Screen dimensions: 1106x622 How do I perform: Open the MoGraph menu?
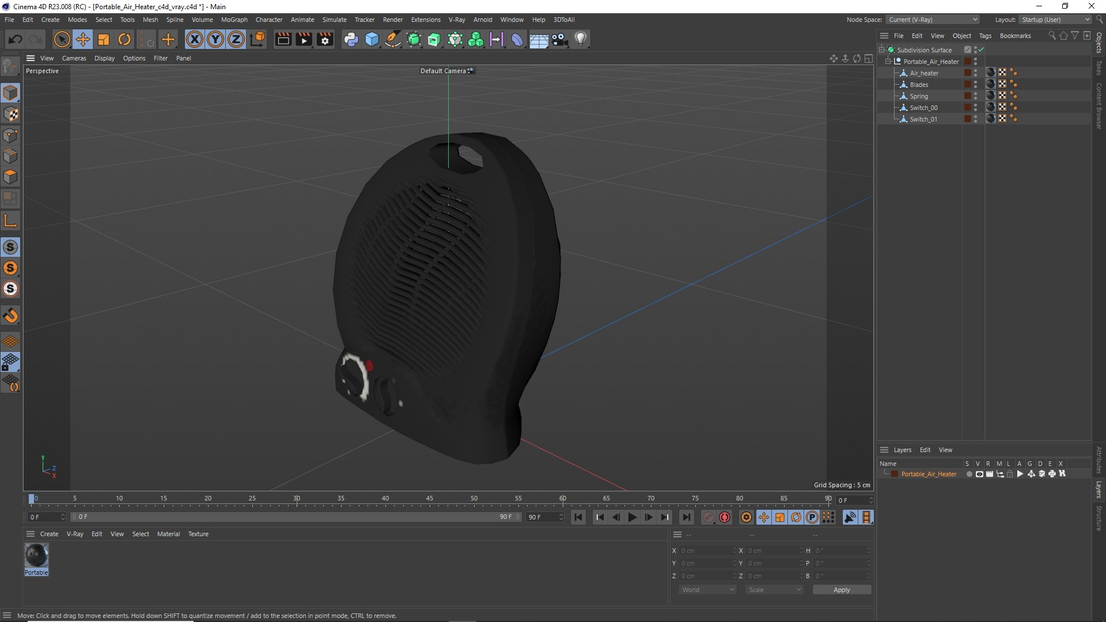point(234,20)
